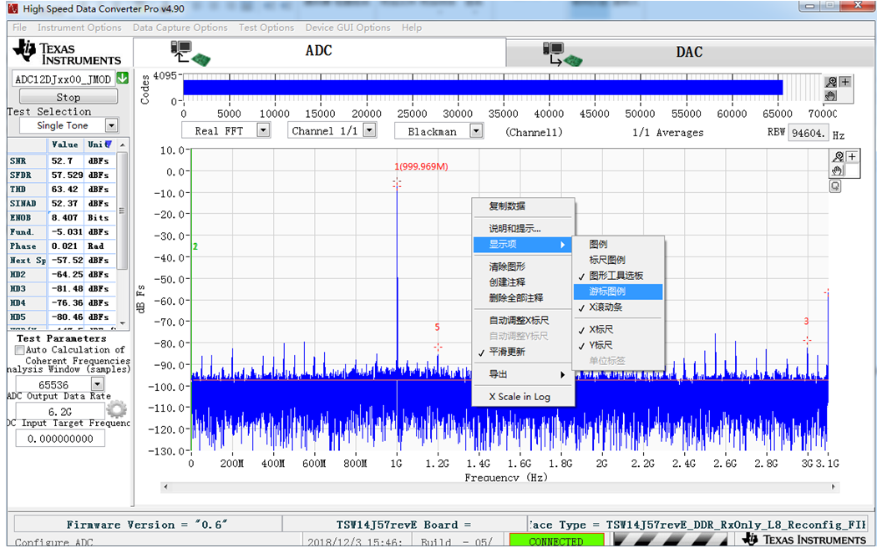Click the results table scroll up arrow
The image size is (877, 548).
coord(123,145)
